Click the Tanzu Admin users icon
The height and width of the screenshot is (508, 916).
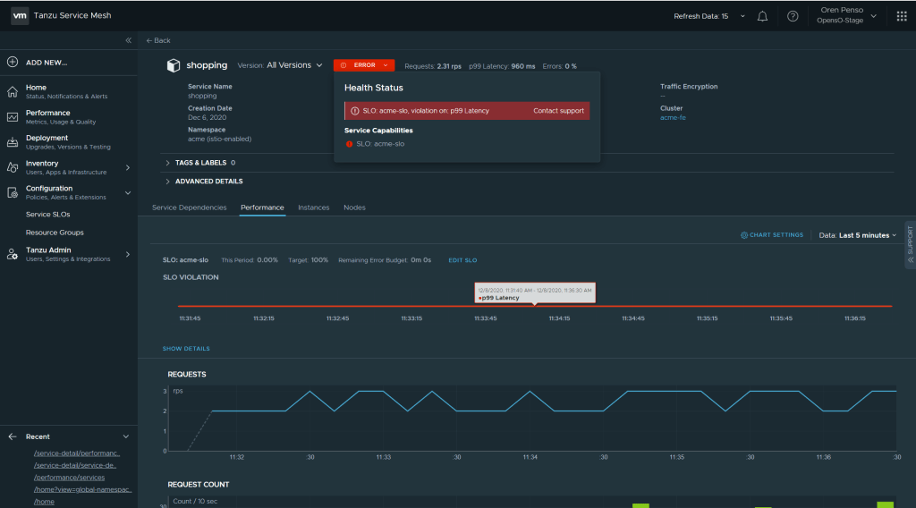pyautogui.click(x=13, y=254)
